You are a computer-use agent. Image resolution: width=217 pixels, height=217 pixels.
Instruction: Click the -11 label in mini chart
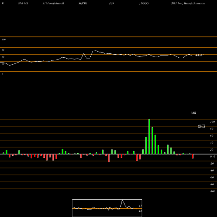(140, 206)
